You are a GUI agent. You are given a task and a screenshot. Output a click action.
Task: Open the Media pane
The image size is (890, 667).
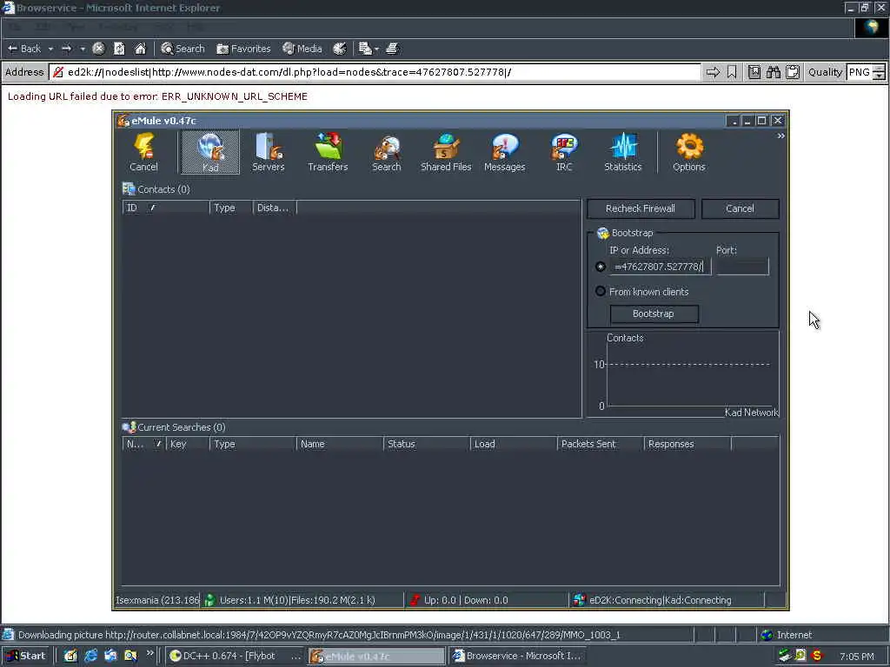(x=302, y=49)
